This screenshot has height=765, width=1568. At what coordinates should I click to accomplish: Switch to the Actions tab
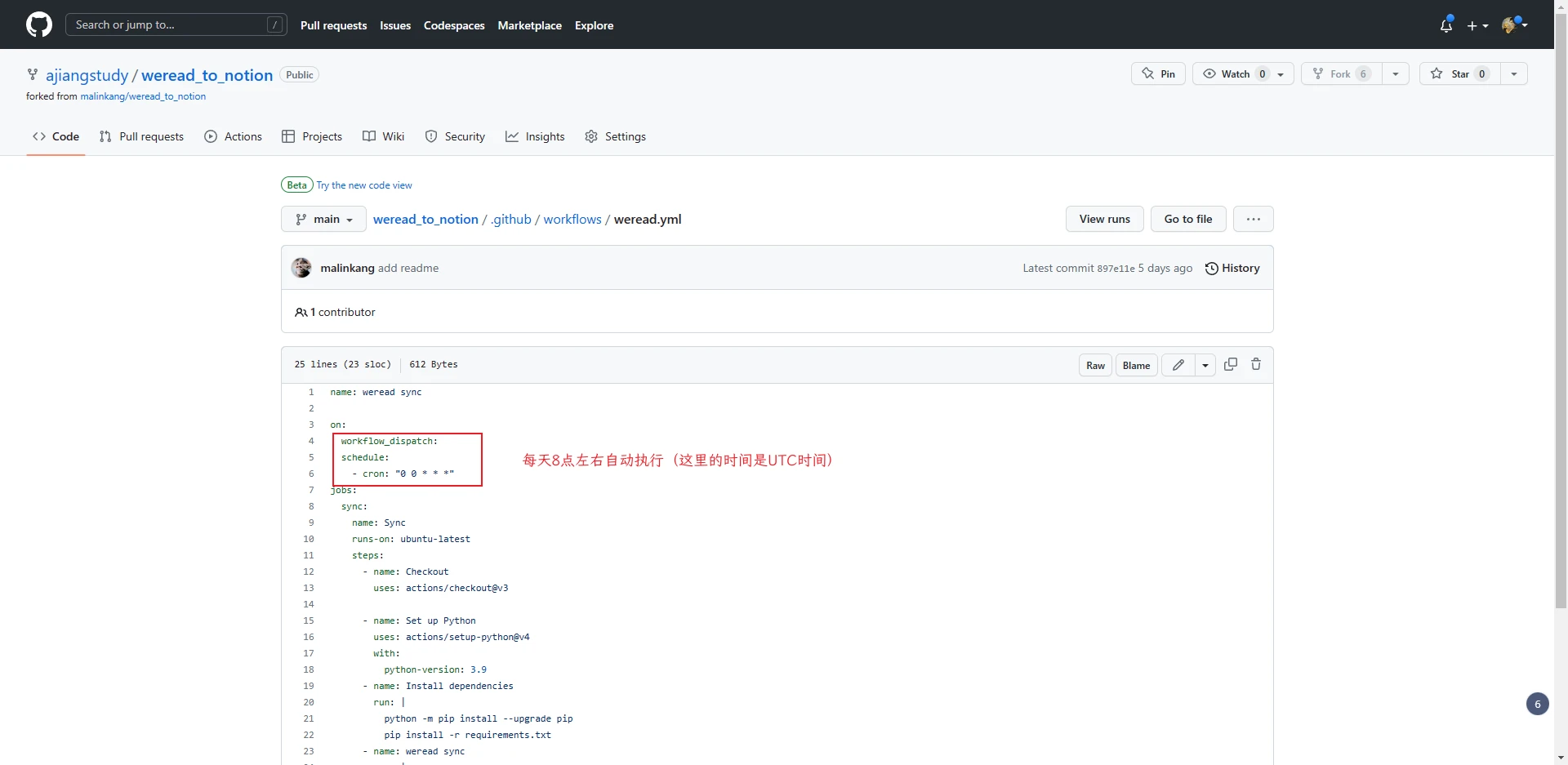coord(233,136)
